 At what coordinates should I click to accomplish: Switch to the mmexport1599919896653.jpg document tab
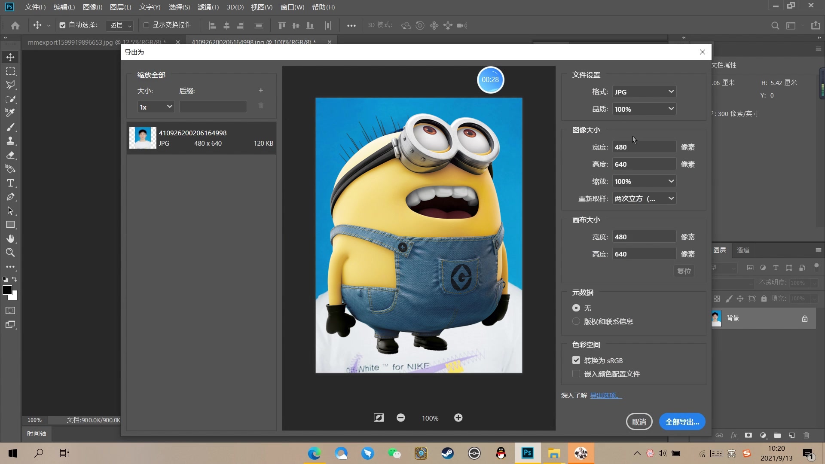click(97, 42)
